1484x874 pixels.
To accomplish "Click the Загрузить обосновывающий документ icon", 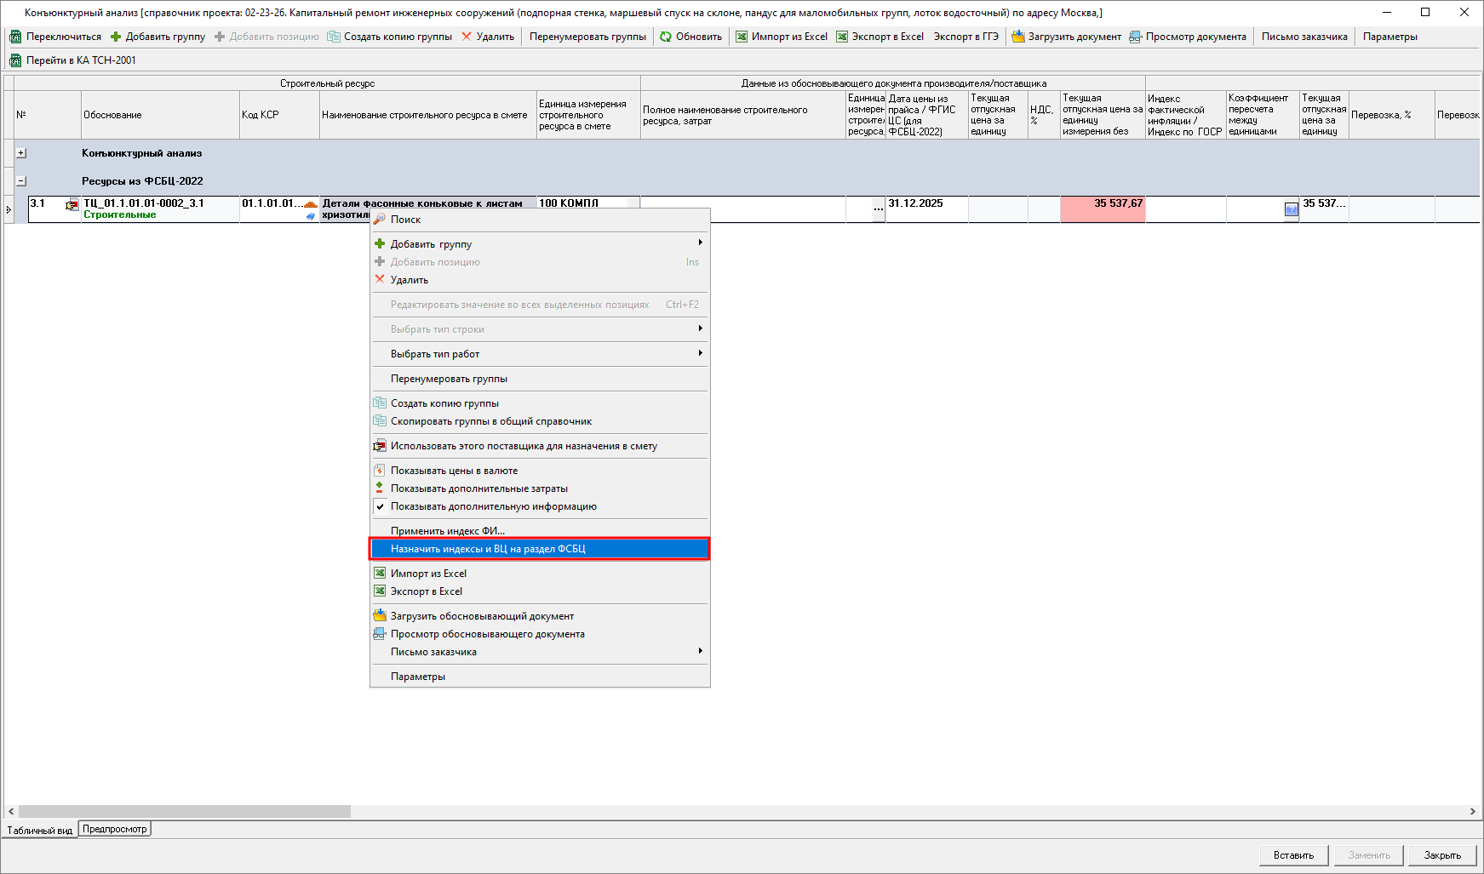I will click(380, 616).
